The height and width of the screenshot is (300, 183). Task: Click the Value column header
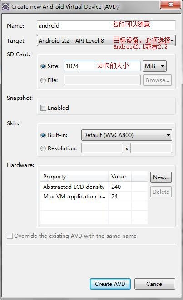pos(120,176)
